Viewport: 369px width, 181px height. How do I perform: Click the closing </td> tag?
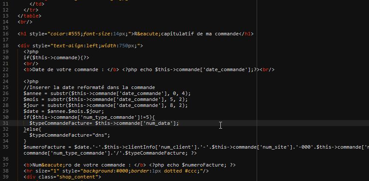pos(37,4)
